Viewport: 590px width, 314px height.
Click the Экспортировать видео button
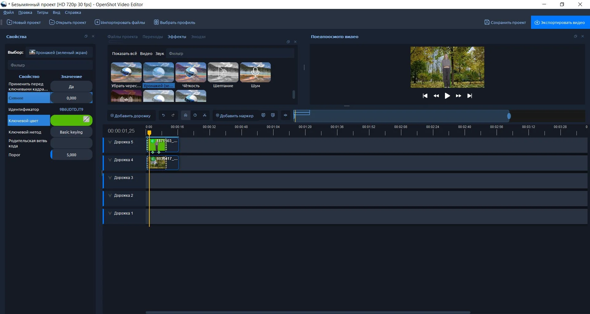pos(560,22)
